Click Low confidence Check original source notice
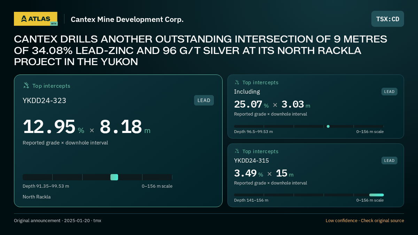The height and width of the screenshot is (235, 418). tap(365, 221)
